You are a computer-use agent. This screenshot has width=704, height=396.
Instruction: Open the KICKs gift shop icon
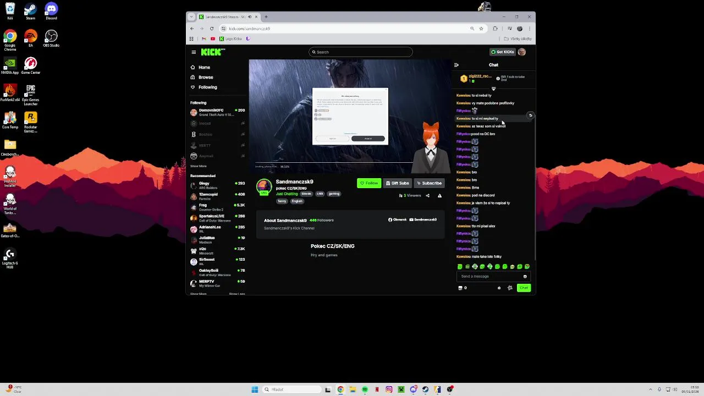[460, 288]
